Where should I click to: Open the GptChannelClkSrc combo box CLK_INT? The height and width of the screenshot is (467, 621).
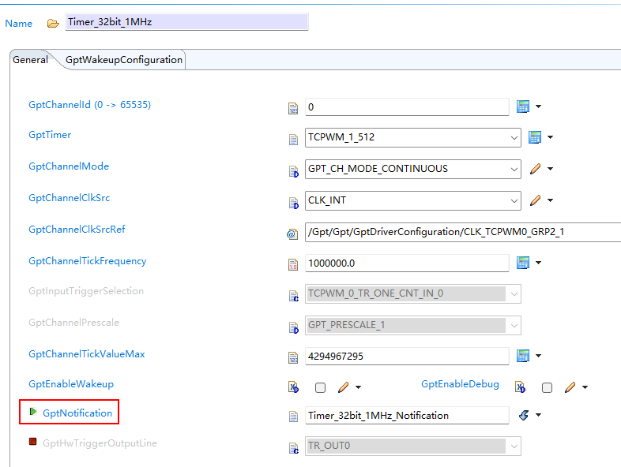point(412,200)
